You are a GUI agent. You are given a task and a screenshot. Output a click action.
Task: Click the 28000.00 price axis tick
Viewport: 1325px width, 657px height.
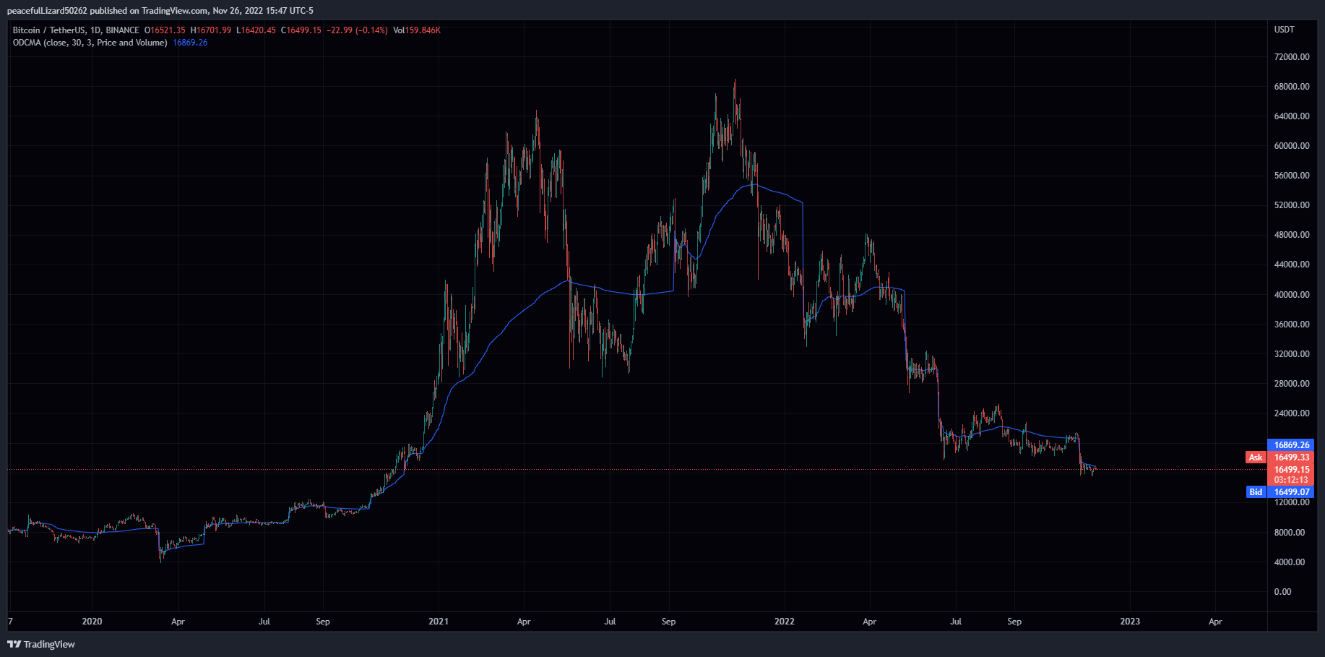[x=1292, y=384]
